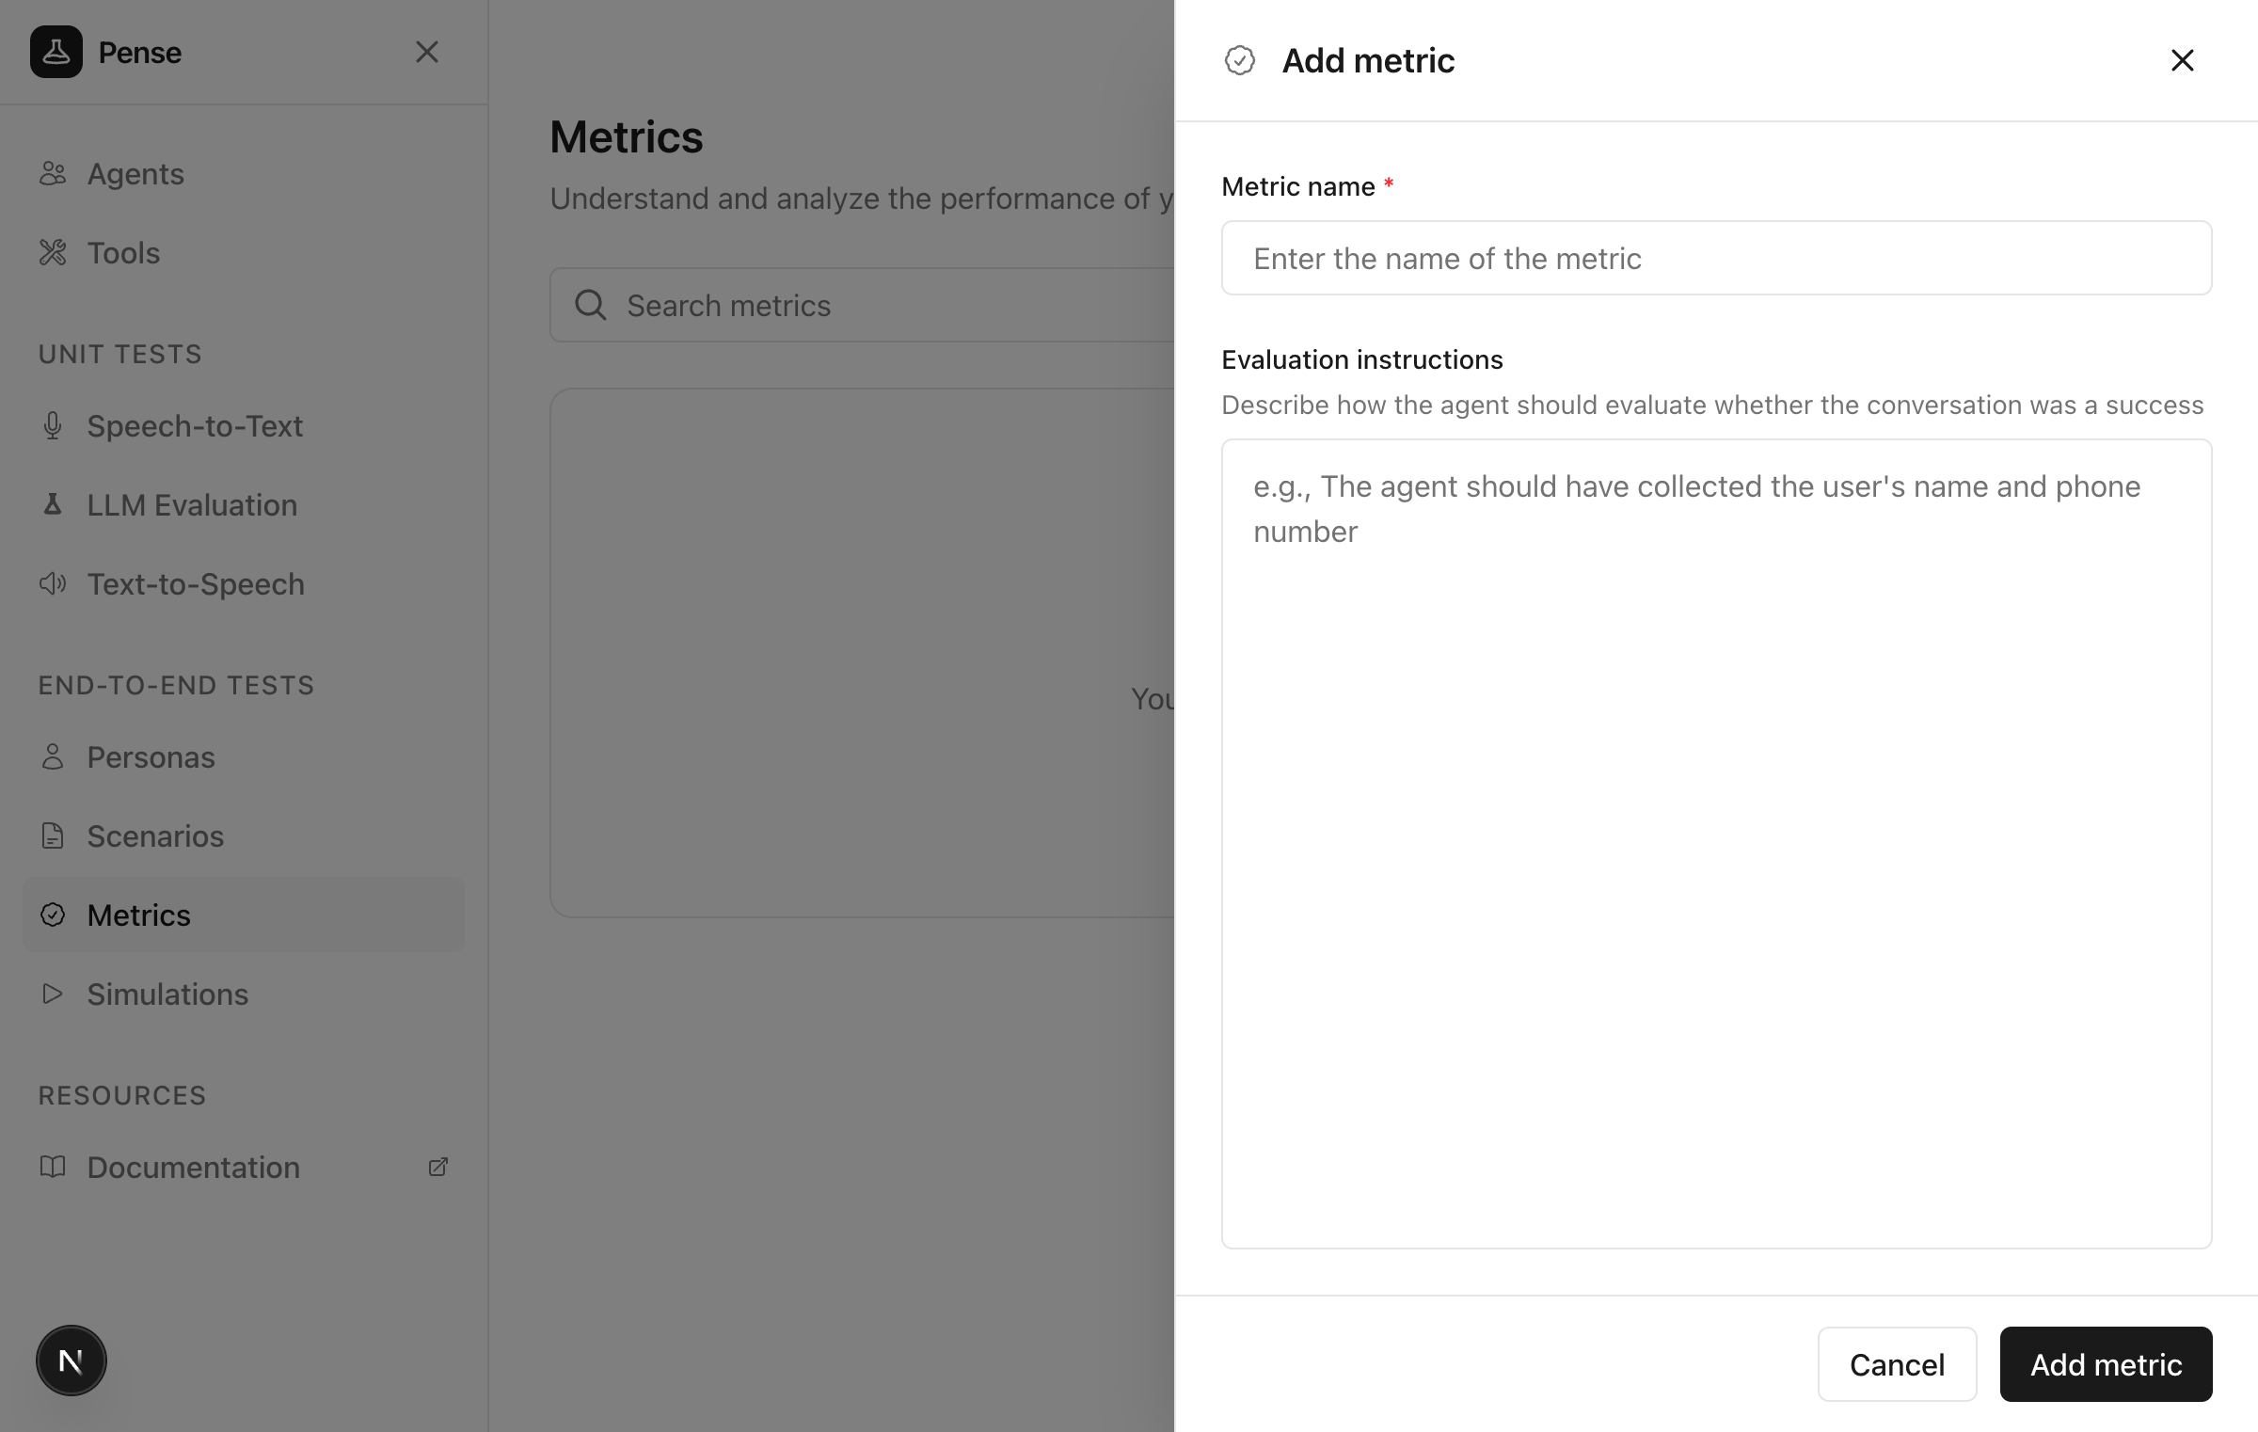Select the Scenarios document icon
Image resolution: width=2258 pixels, height=1432 pixels.
point(53,835)
